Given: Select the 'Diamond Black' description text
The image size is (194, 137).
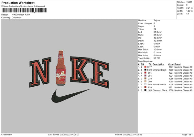Looking at the screenshot, I should 160,90.
